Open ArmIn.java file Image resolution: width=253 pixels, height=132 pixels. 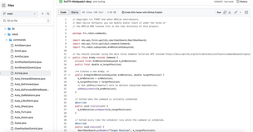tap(21, 51)
